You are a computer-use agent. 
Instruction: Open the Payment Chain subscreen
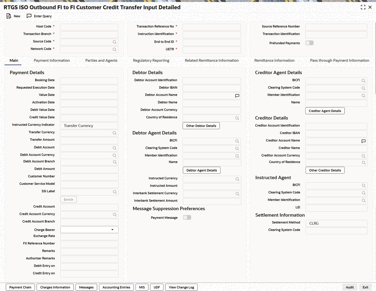(x=20, y=287)
